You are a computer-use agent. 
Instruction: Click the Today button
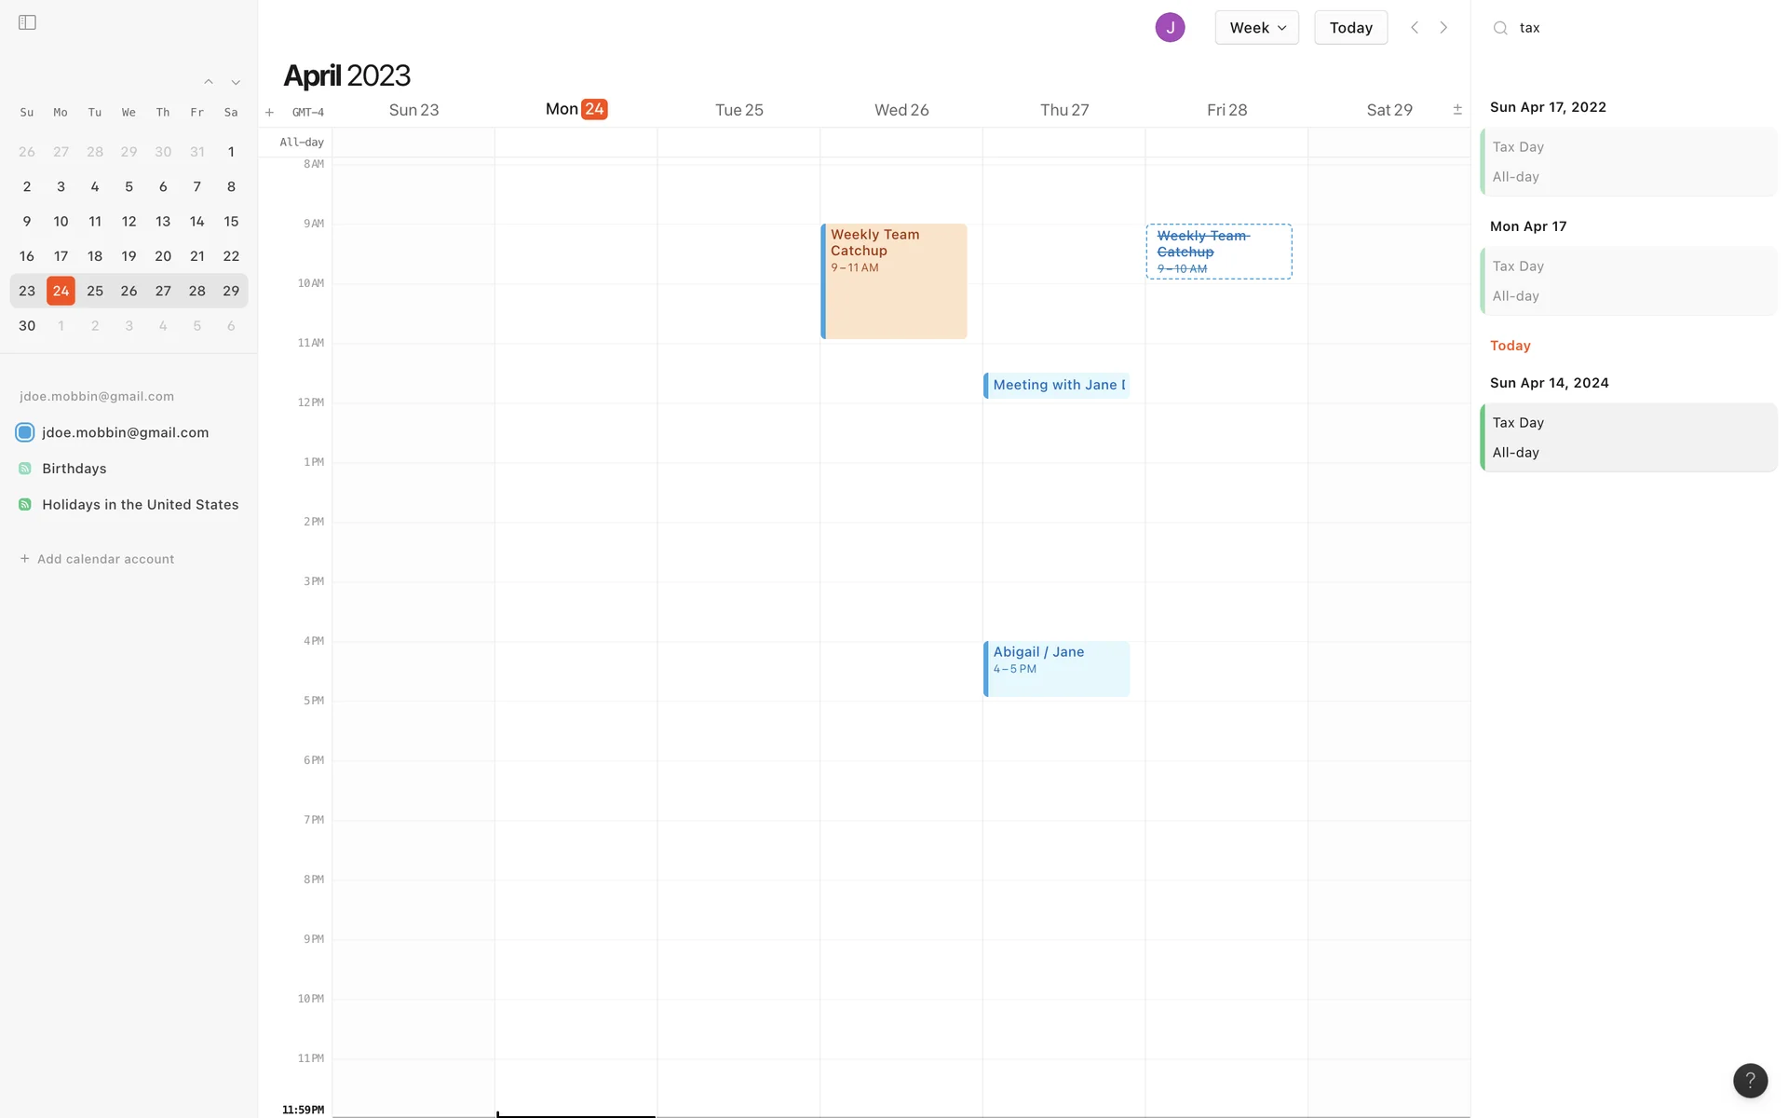(1350, 28)
